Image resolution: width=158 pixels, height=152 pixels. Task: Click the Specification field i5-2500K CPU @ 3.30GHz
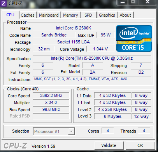click(92, 58)
